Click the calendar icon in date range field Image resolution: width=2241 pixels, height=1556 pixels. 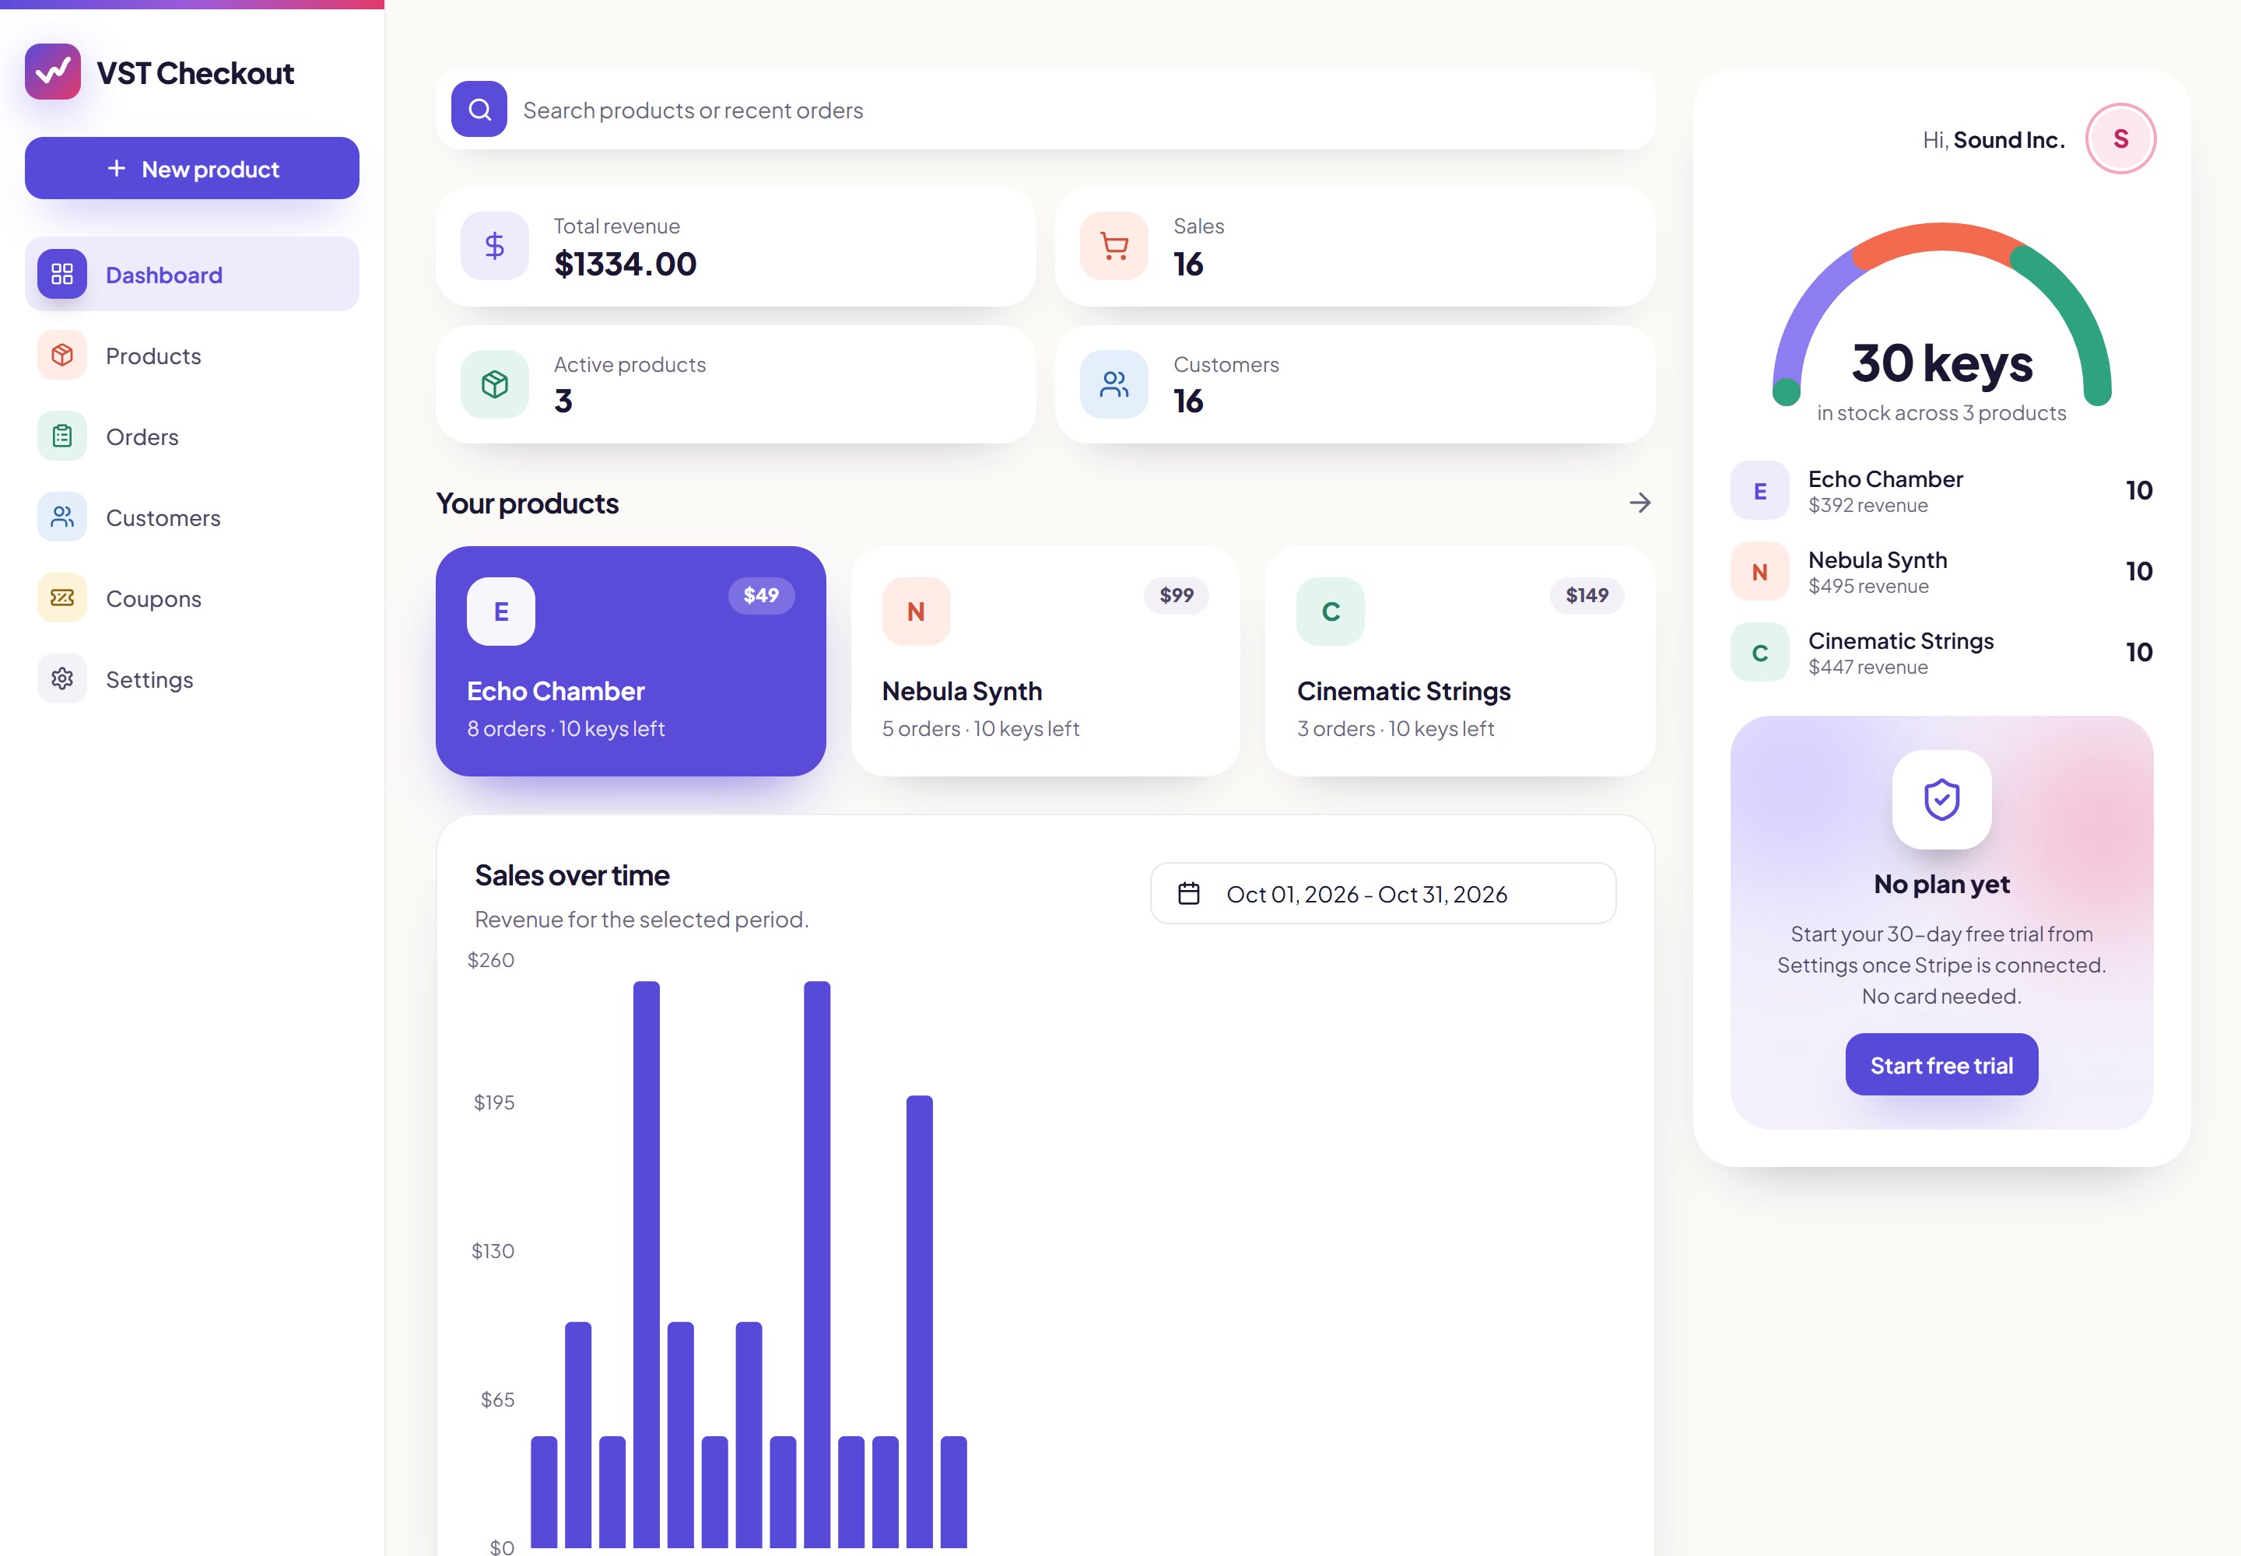pyautogui.click(x=1189, y=893)
